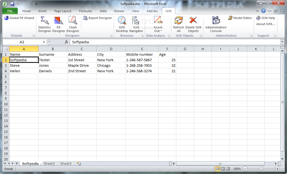Switch to the Formulas tab
The image size is (287, 174).
click(86, 11)
